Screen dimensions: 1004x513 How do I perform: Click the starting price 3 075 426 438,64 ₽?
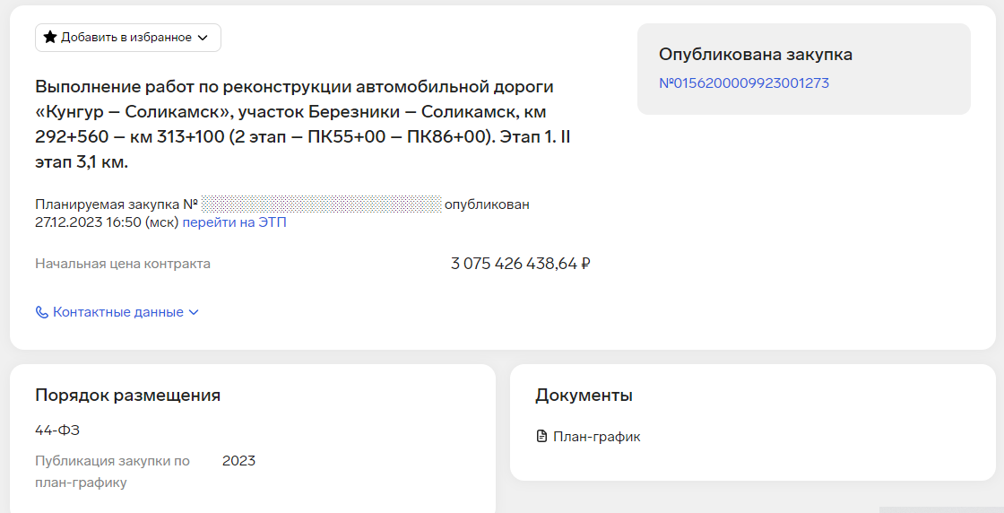[520, 264]
